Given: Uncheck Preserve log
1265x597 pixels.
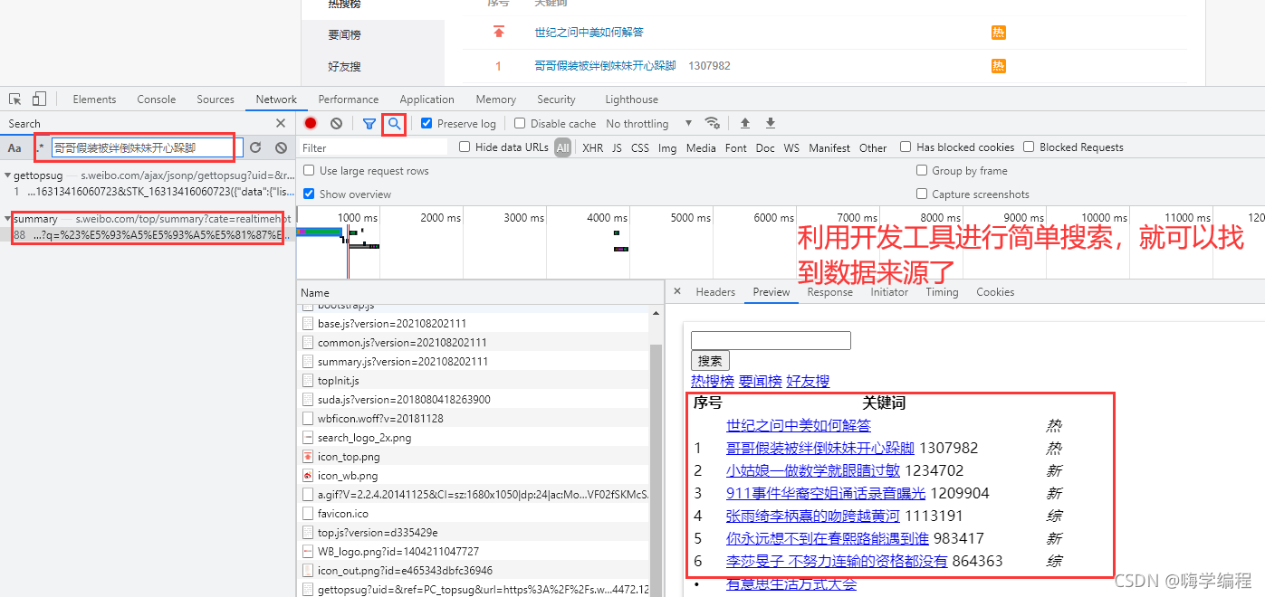Looking at the screenshot, I should coord(426,123).
